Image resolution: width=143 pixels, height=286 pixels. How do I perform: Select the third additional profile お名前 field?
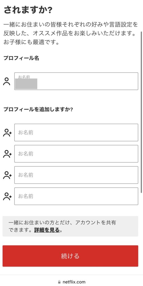(76, 175)
